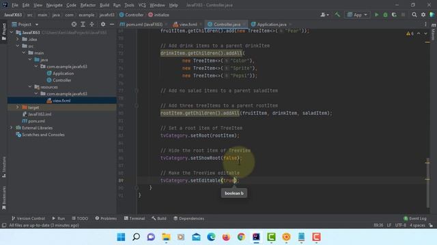This screenshot has width=437, height=245.
Task: Close the Controller.java tab
Action: (x=244, y=24)
